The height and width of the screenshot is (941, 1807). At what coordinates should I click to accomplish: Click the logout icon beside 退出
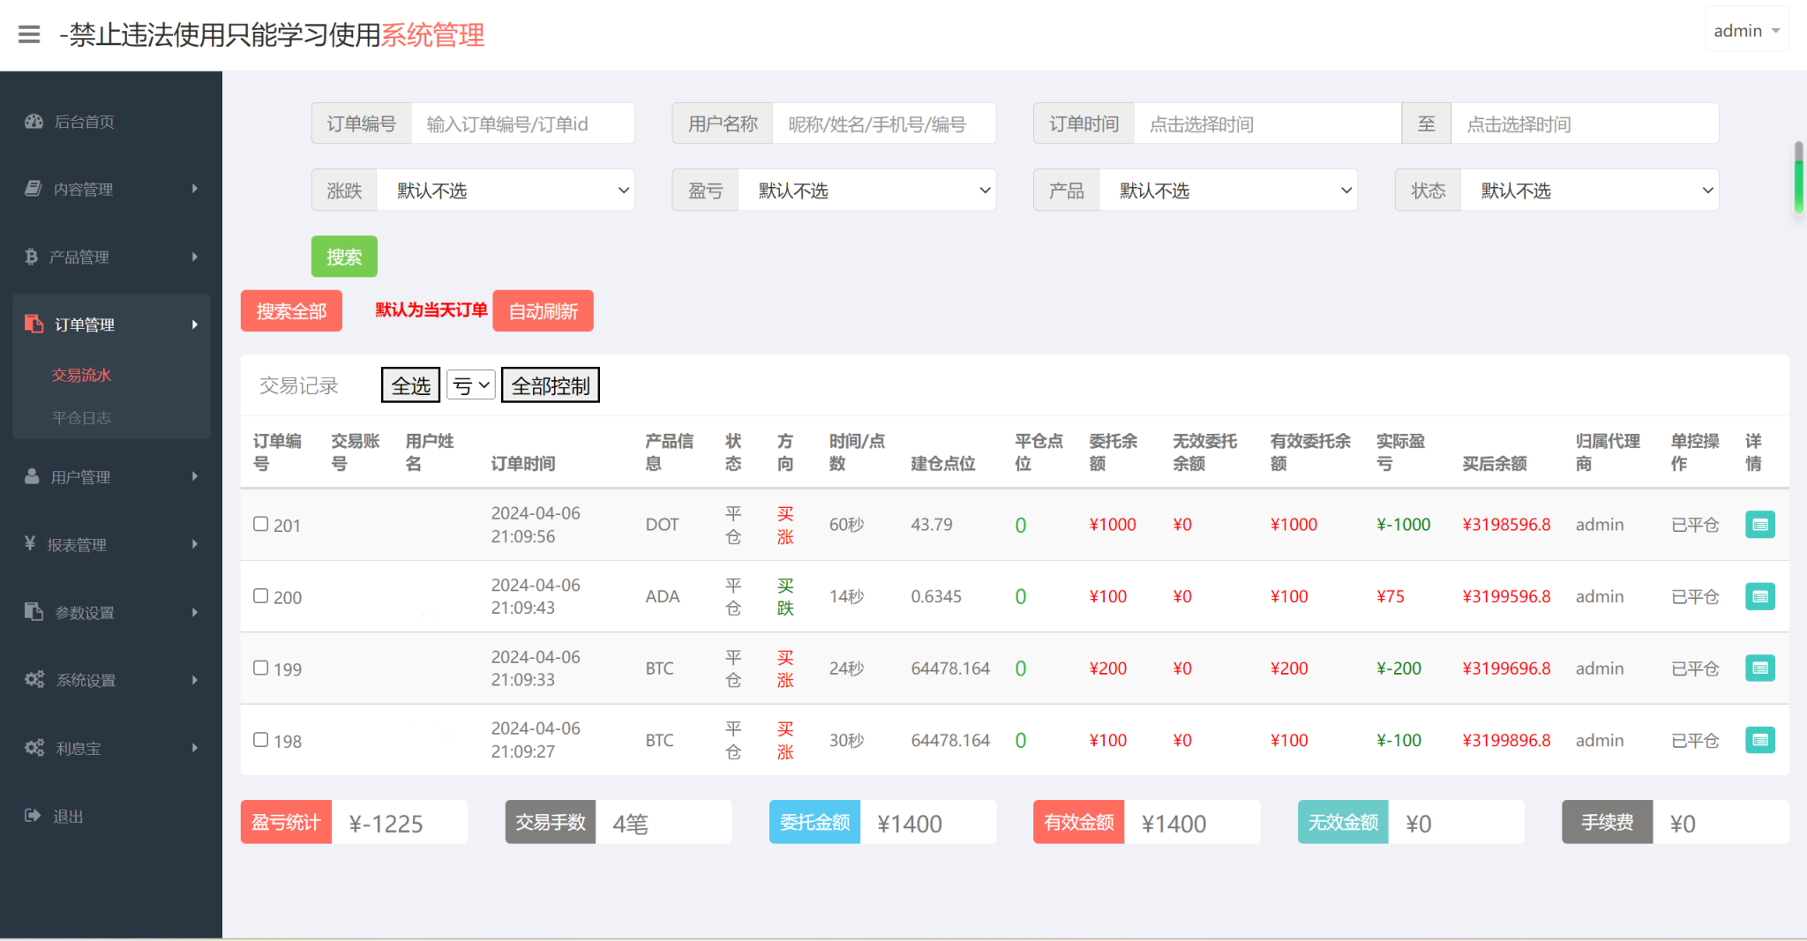pyautogui.click(x=33, y=815)
